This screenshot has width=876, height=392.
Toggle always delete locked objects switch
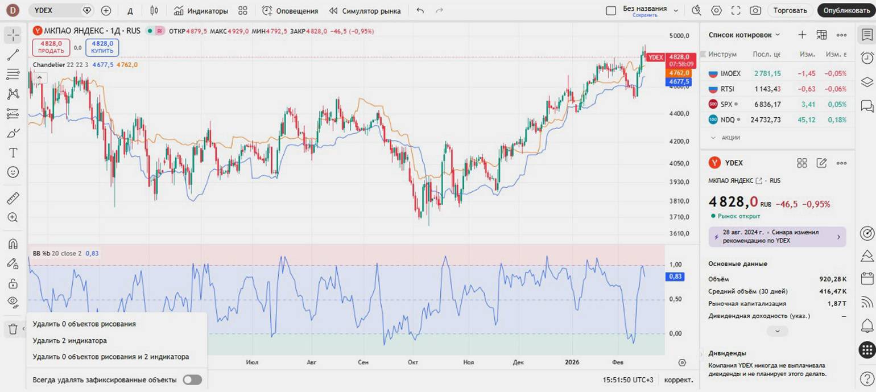pos(192,379)
